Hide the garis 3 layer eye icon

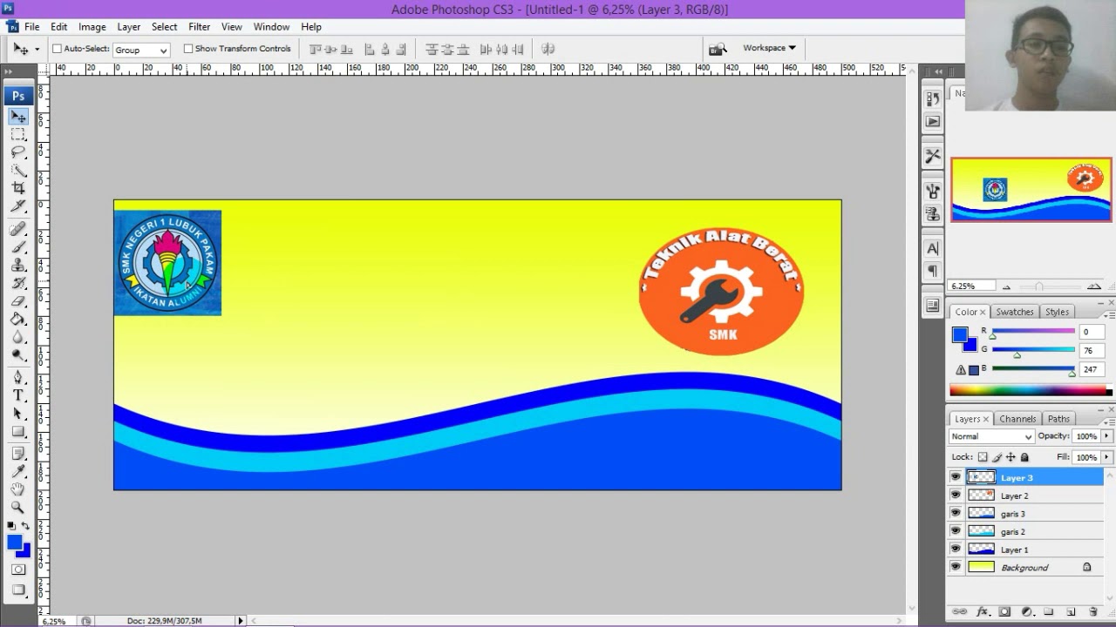pos(956,513)
